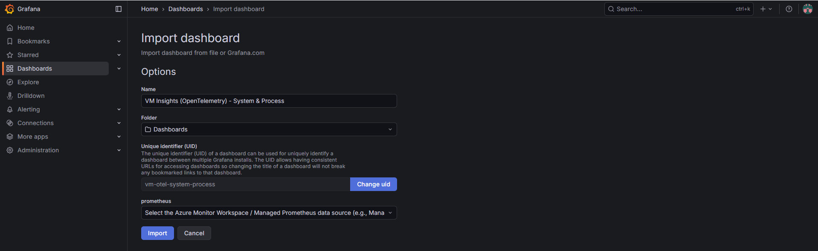Open the help question mark icon
The width and height of the screenshot is (818, 251).
pyautogui.click(x=789, y=9)
